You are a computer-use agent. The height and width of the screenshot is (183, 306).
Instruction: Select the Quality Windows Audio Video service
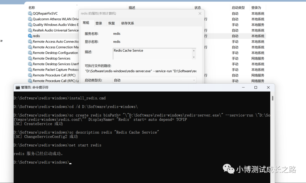(56, 25)
